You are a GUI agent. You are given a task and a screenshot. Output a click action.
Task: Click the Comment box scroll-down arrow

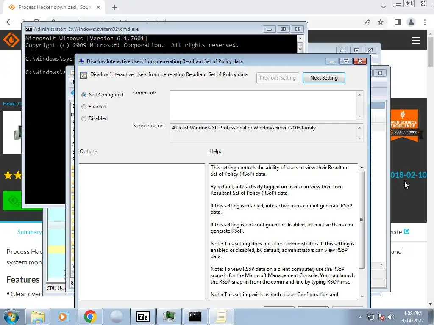tap(359, 116)
